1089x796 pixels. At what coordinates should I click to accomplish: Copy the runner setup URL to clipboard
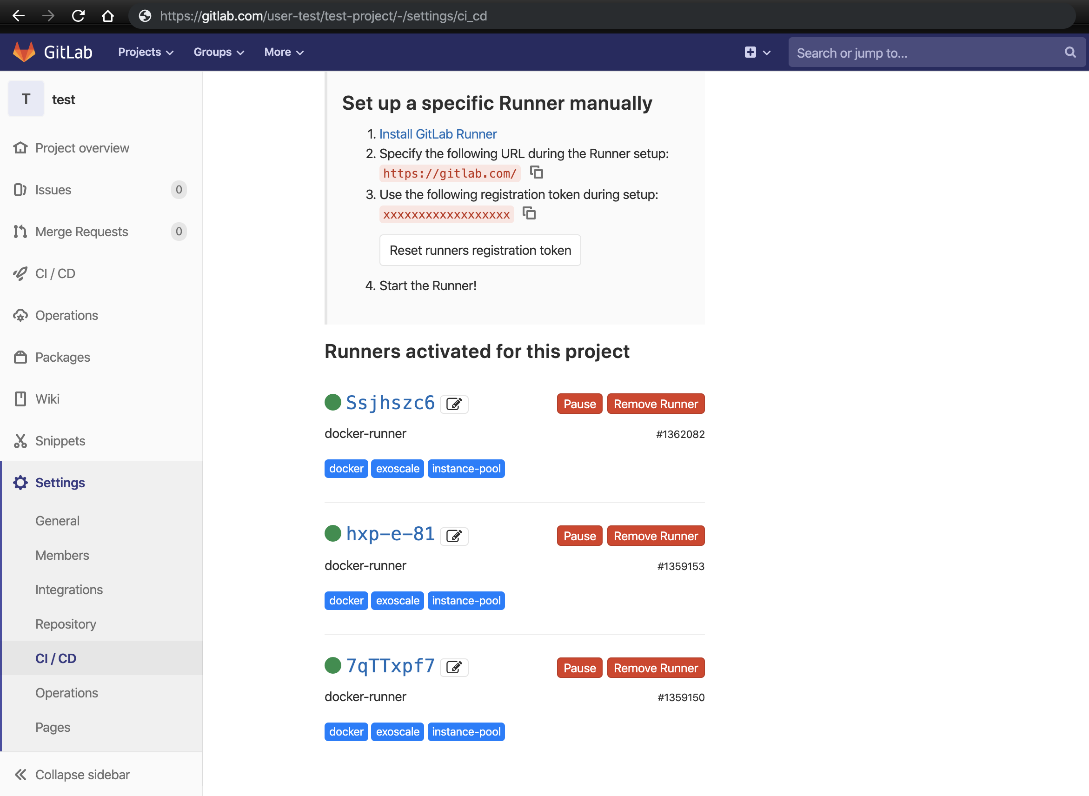click(x=536, y=172)
